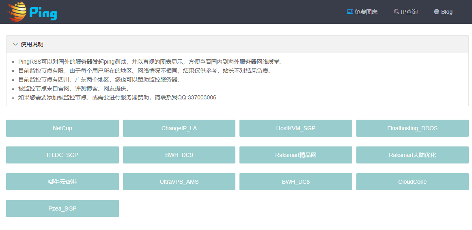Screen dimensions: 472x230
Task: View the HostKVM_SGP node
Action: click(x=295, y=128)
